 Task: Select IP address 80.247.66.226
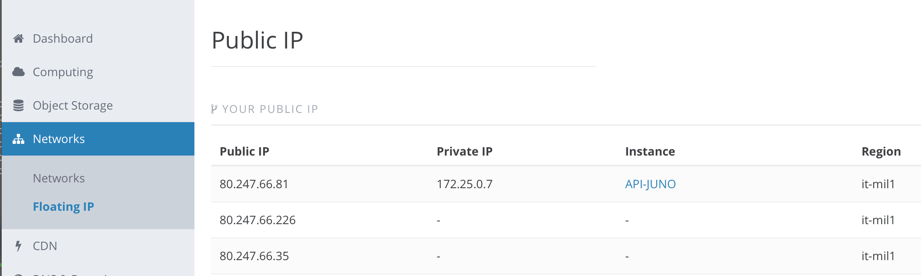(x=258, y=220)
